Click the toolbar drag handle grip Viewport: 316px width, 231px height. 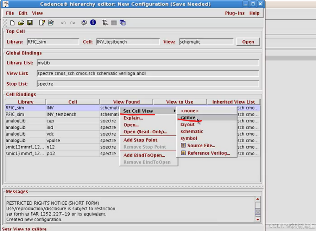click(x=5, y=23)
